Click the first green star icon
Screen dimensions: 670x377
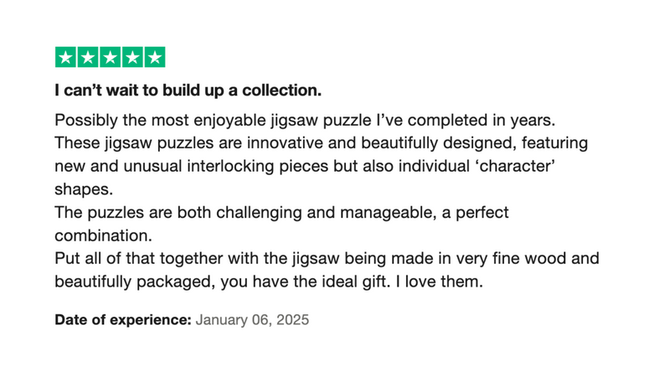click(66, 57)
